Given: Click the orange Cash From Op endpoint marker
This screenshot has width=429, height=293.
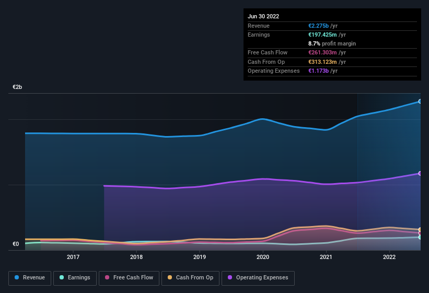Looking at the screenshot, I should click(420, 230).
